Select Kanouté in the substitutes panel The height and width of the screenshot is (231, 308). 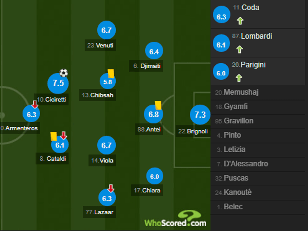click(238, 192)
